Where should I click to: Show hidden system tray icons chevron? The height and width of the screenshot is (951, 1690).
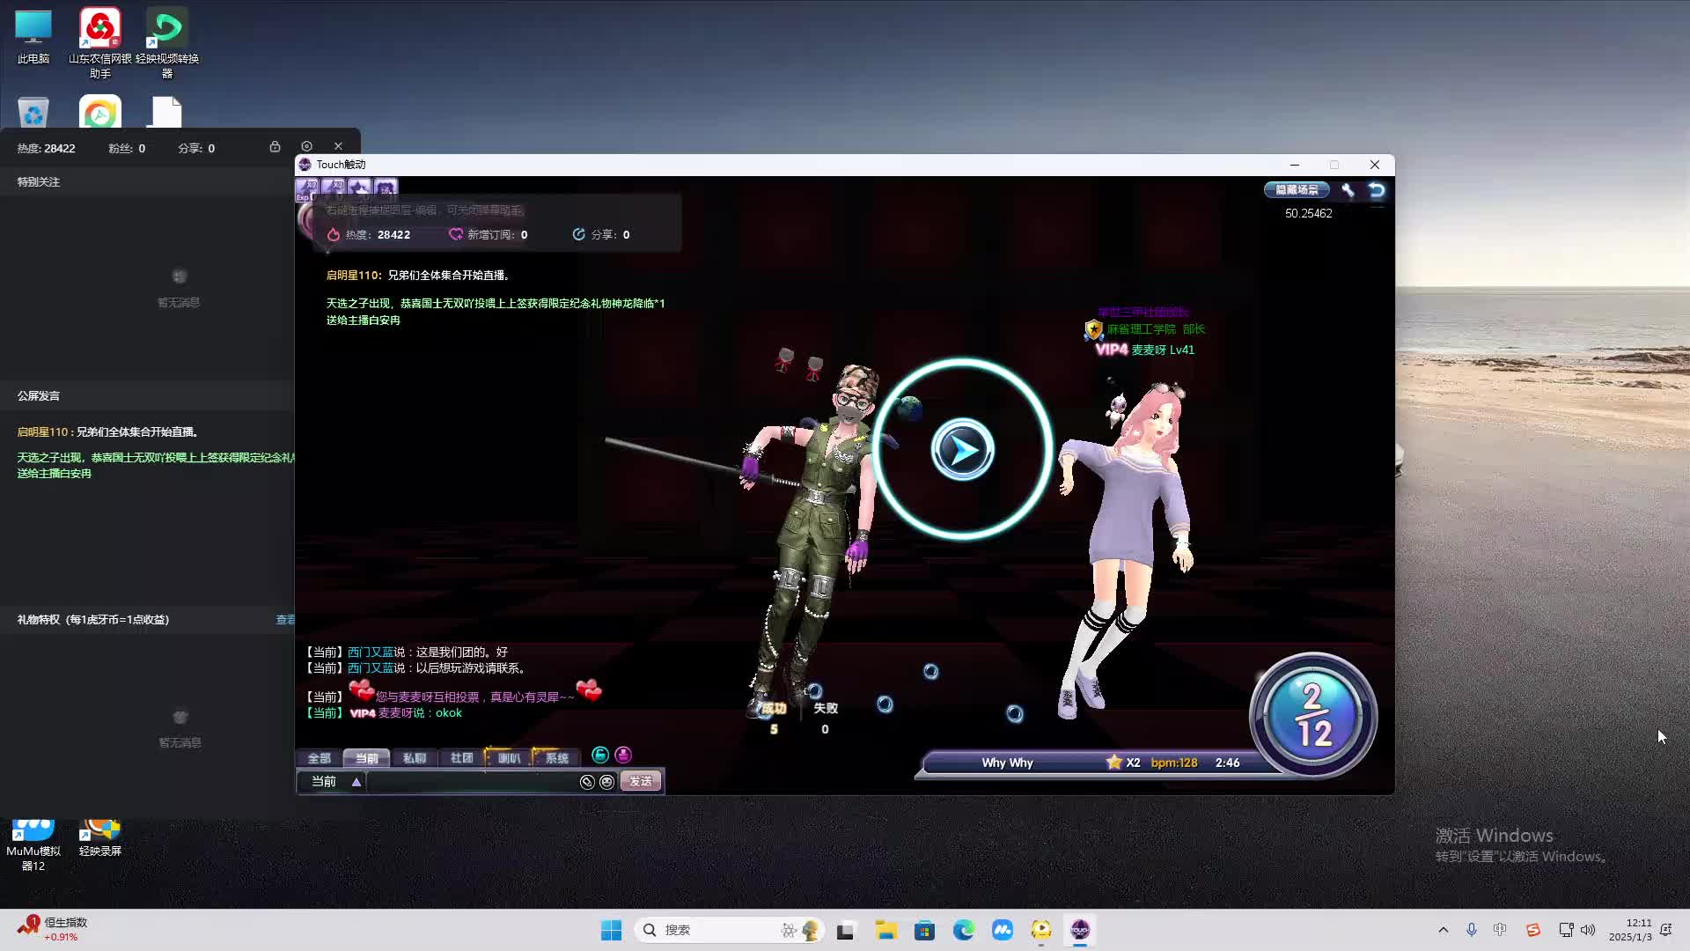pyautogui.click(x=1443, y=930)
